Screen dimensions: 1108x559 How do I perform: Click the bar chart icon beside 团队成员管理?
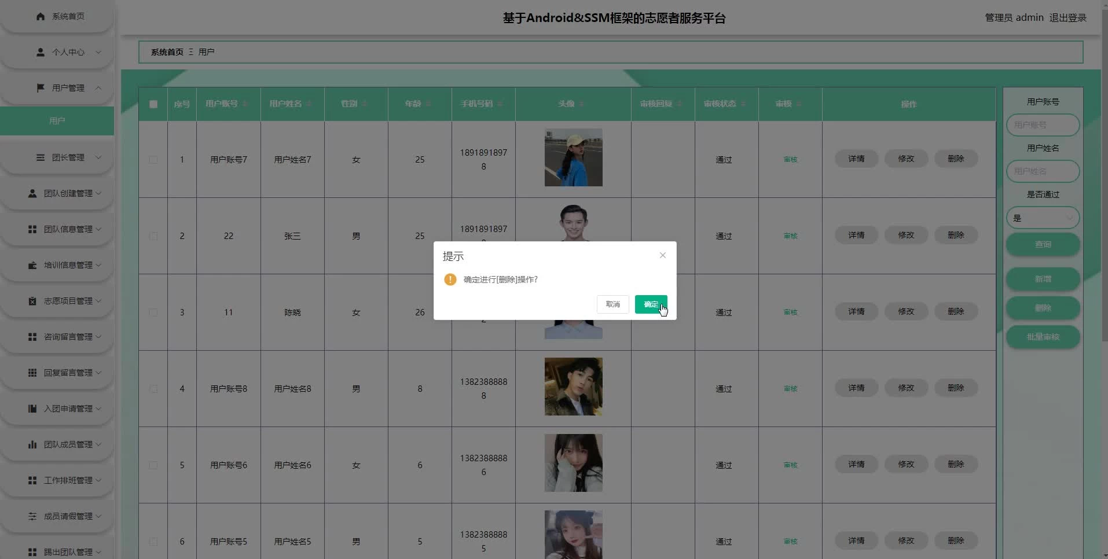point(32,444)
